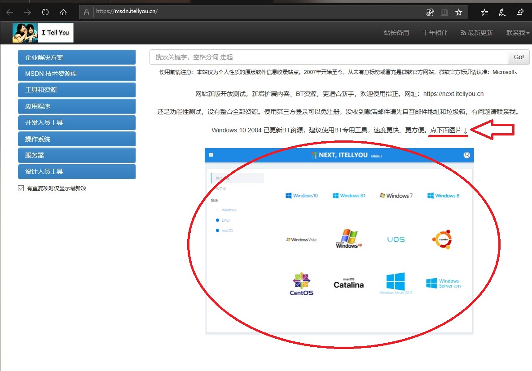The width and height of the screenshot is (532, 371).
Task: Open the 联系我 dropdown menu
Action: 518,33
